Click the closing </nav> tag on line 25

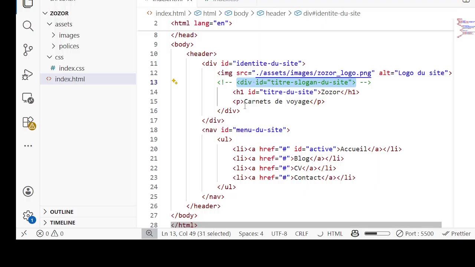pyautogui.click(x=213, y=197)
